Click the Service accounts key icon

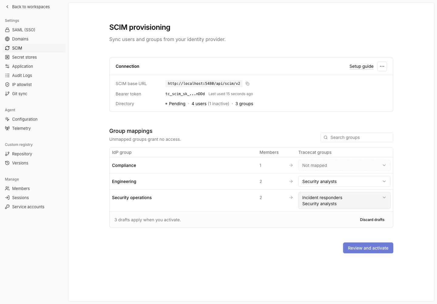coord(7,207)
